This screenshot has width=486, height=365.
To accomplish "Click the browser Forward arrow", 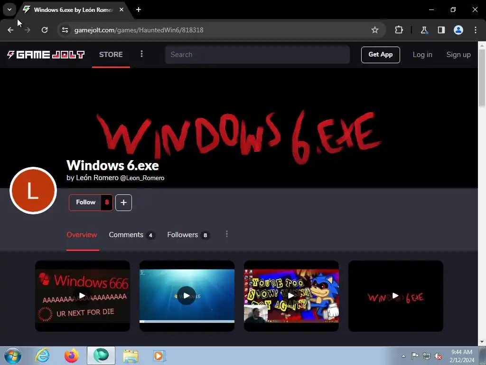I will (x=28, y=30).
